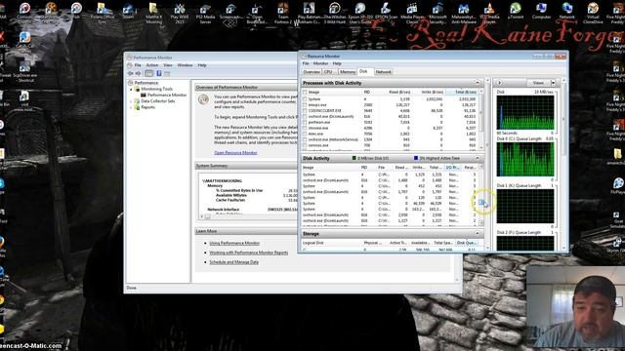Expand Data Collector Sets tree node

point(131,101)
